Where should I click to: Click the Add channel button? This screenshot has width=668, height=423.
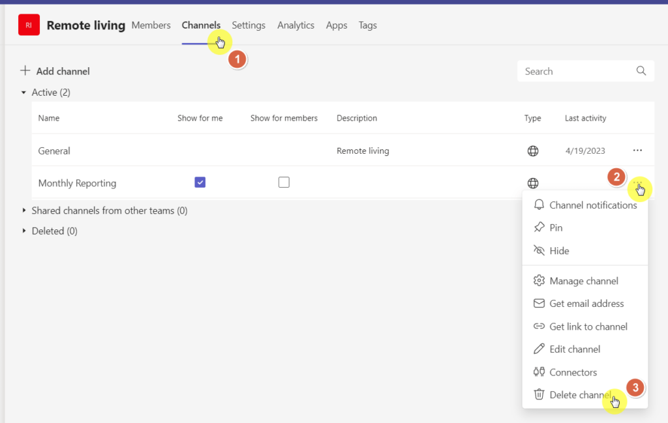coord(55,71)
